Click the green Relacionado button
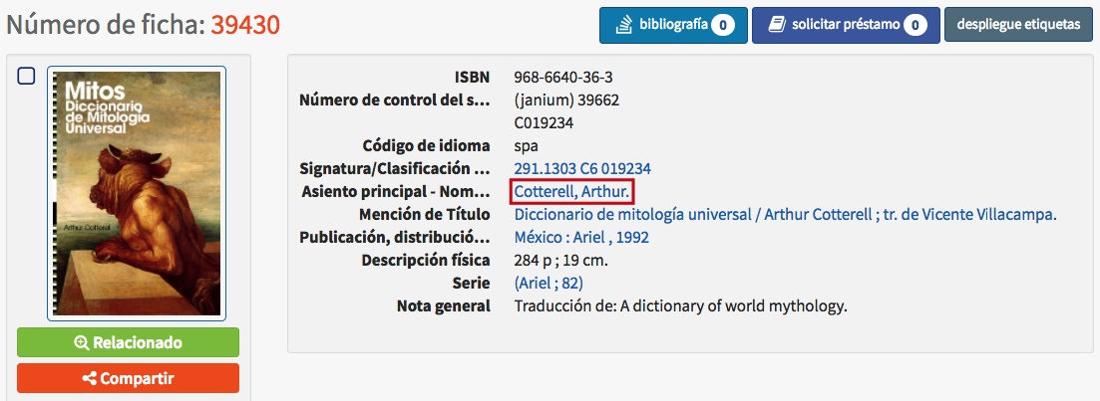Viewport: 1100px width, 401px height. (129, 343)
